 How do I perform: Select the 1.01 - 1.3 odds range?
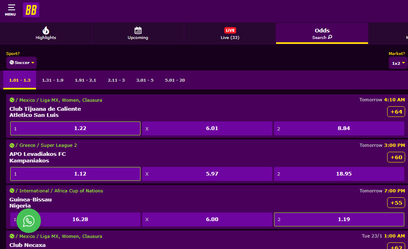(x=20, y=80)
